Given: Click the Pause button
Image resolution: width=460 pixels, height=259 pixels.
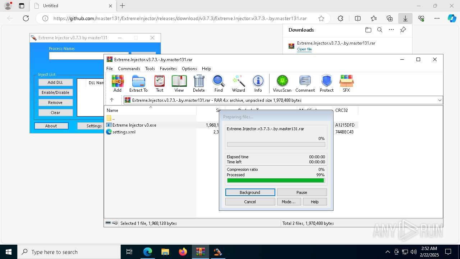Looking at the screenshot, I should point(302,192).
